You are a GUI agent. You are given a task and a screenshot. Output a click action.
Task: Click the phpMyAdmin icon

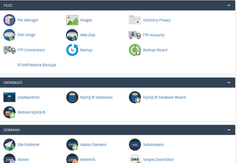click(x=9, y=97)
